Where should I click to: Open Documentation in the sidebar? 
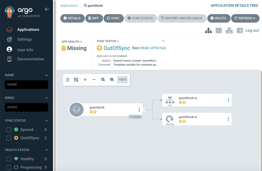pyautogui.click(x=31, y=59)
